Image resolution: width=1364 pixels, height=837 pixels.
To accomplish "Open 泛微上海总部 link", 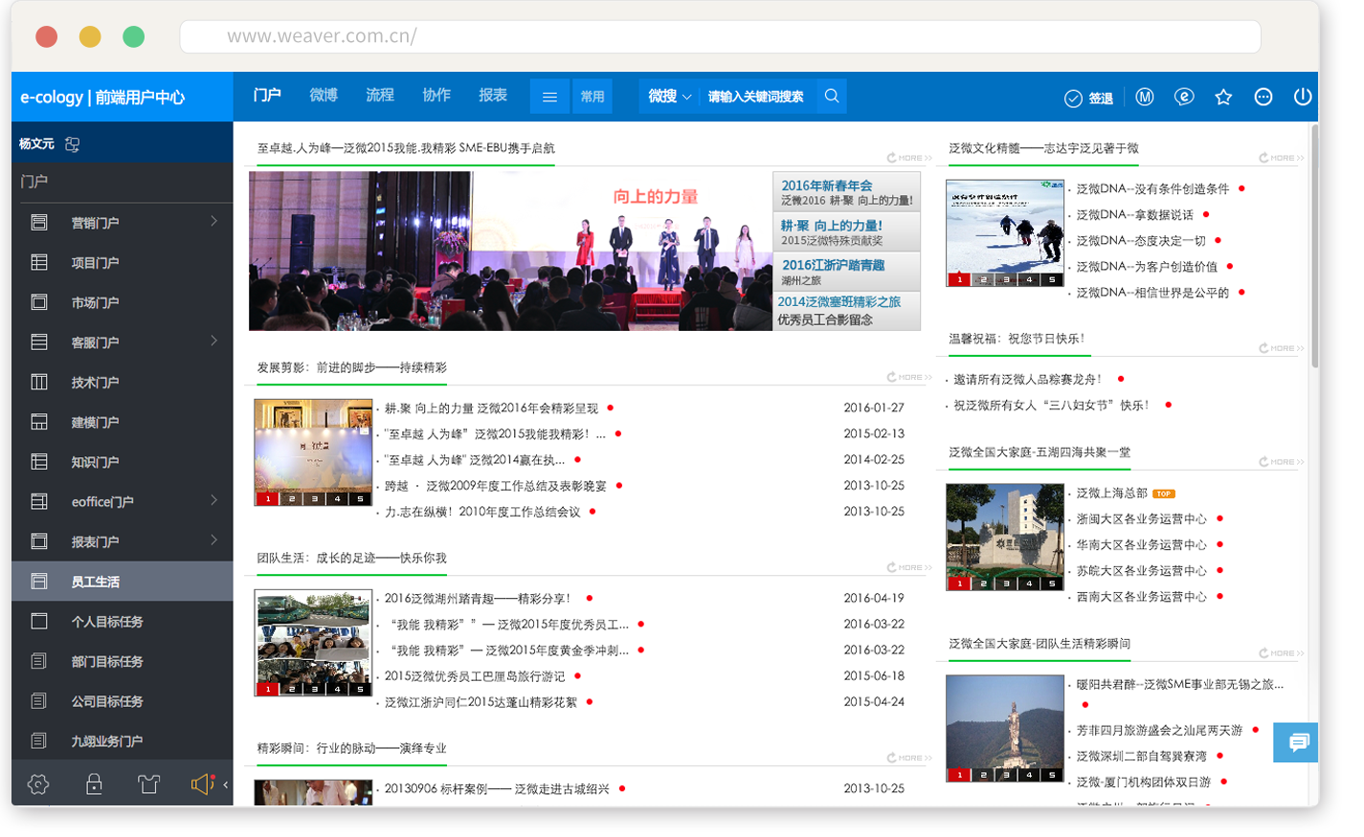I will click(1111, 494).
